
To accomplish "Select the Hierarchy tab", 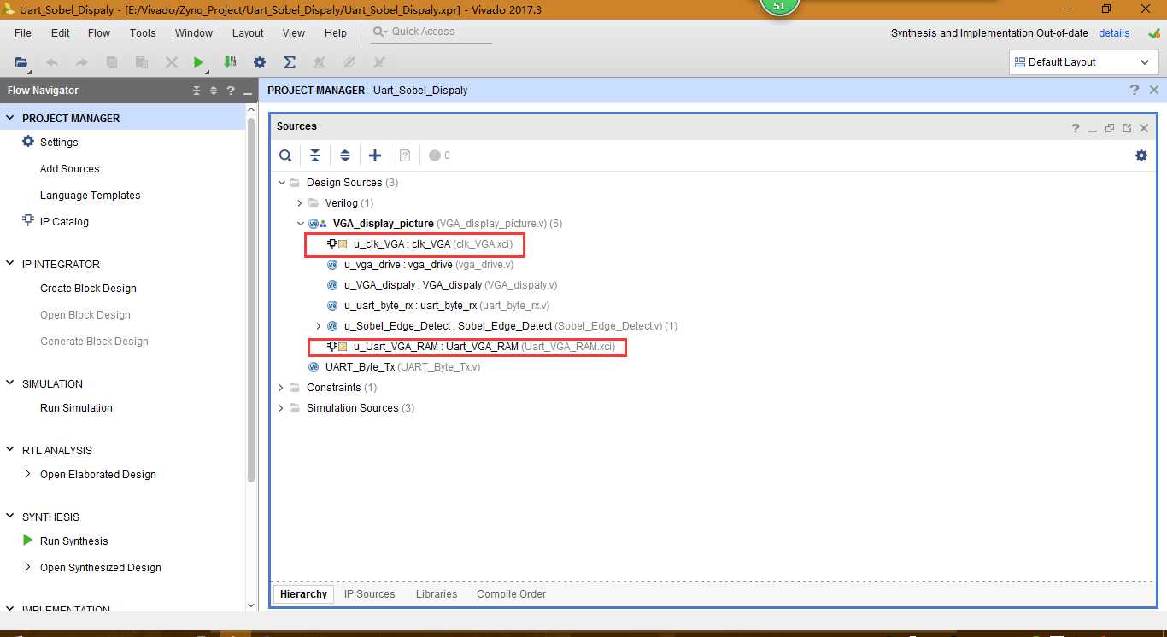I will pyautogui.click(x=303, y=594).
